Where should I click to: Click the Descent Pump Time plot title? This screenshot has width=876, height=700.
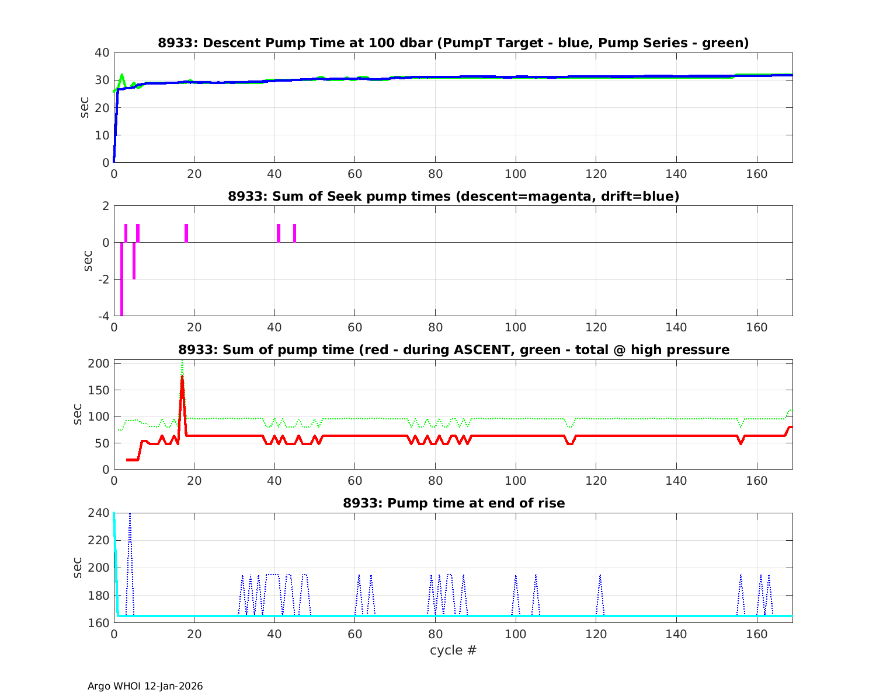(x=453, y=43)
